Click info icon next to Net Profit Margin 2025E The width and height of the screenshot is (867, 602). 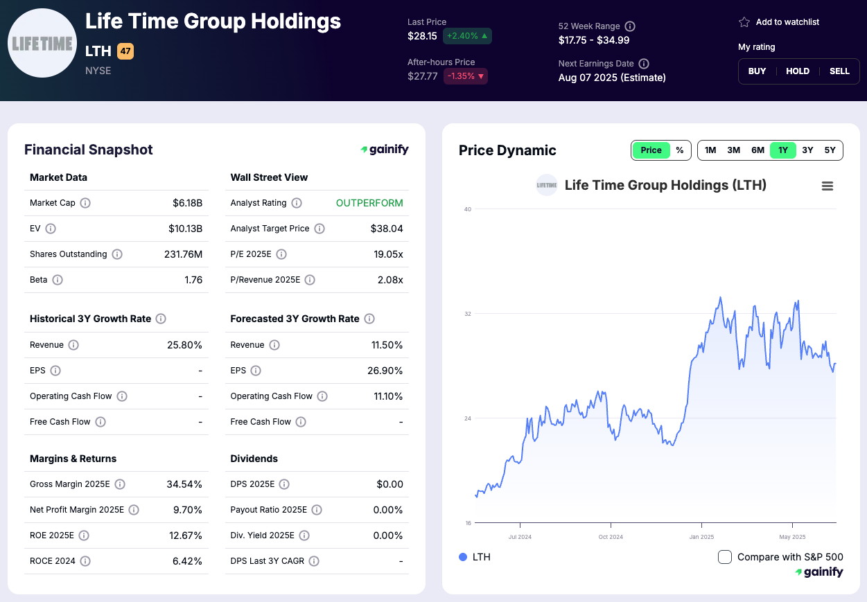134,510
